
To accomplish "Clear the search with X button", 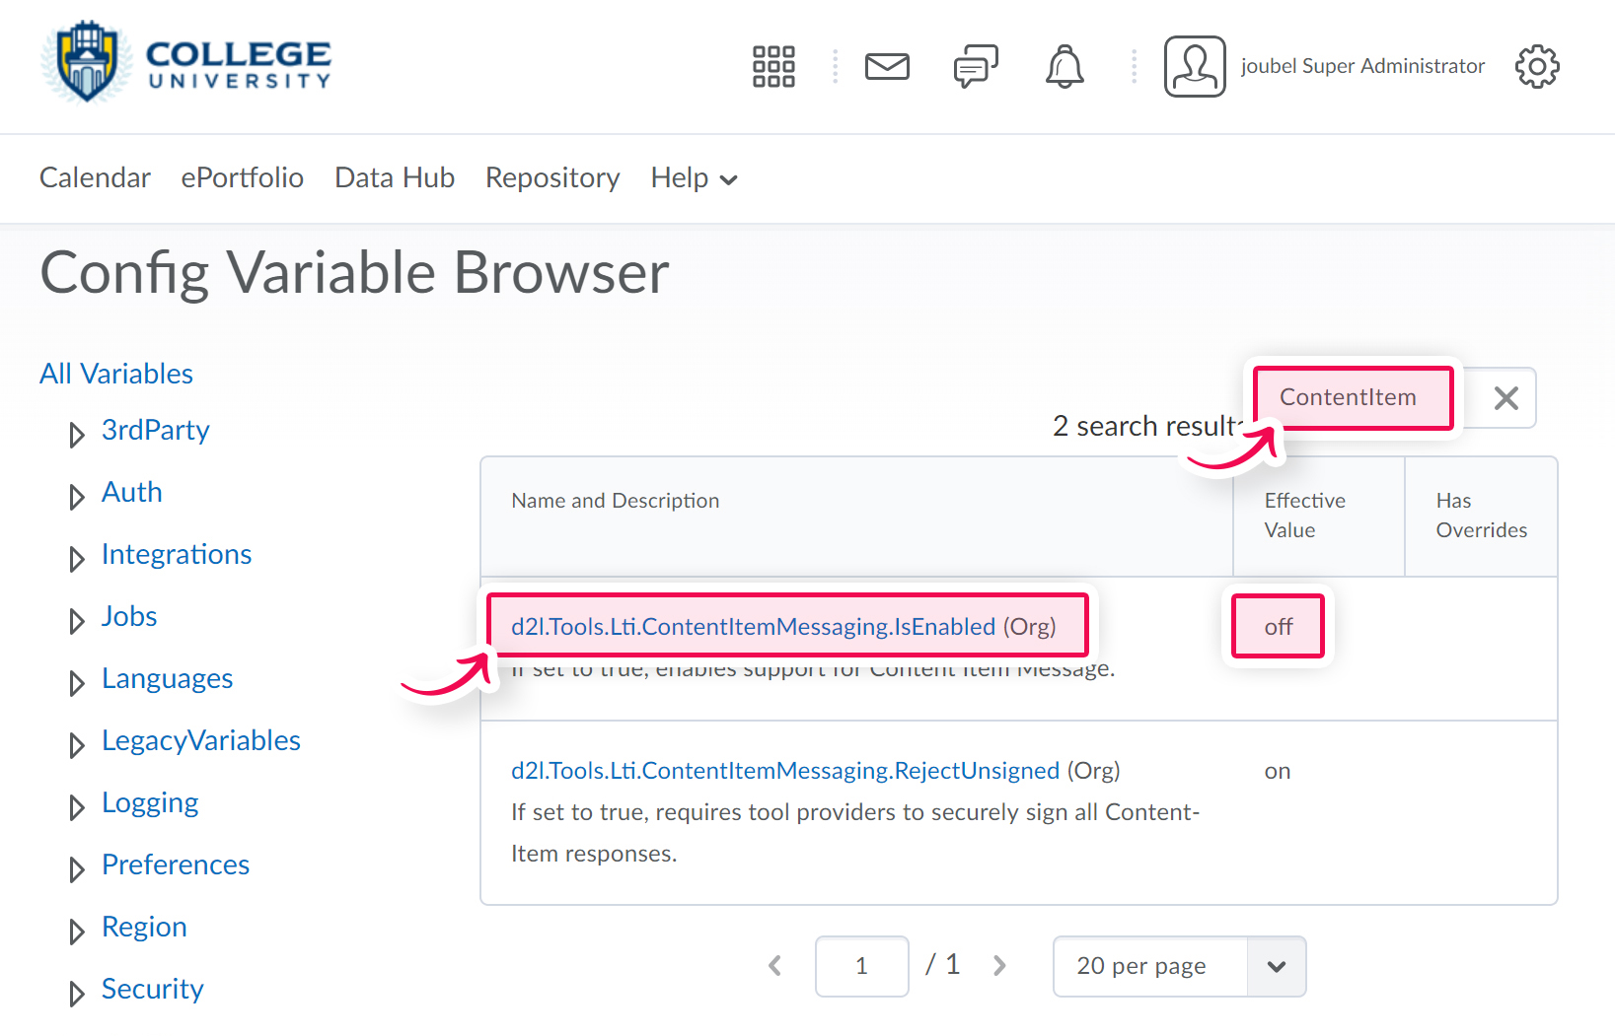I will [x=1505, y=398].
